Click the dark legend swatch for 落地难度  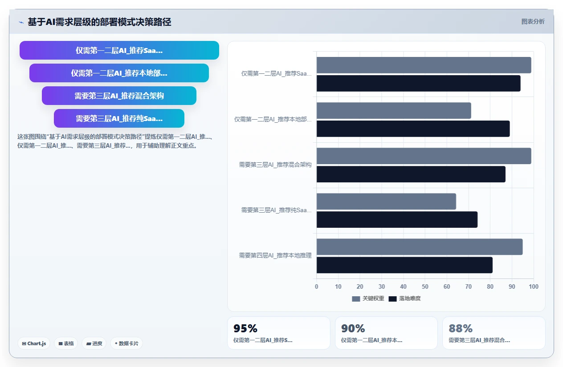click(x=392, y=298)
